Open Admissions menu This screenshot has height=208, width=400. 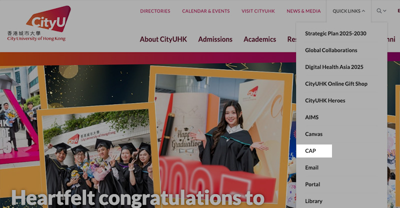coord(215,39)
